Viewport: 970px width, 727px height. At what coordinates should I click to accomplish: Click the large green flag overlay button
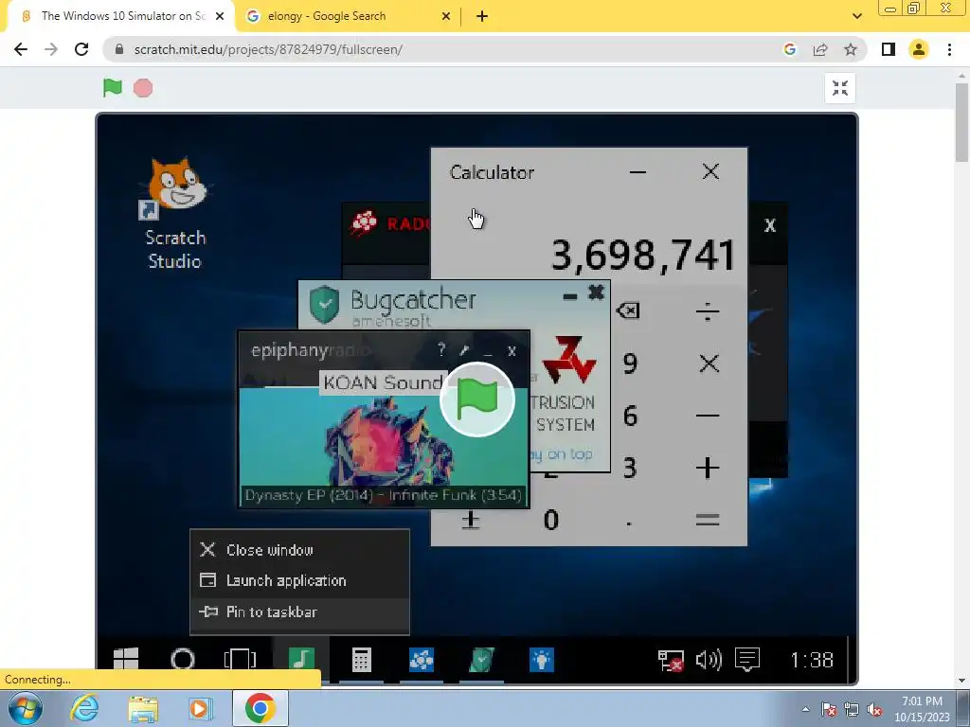[x=477, y=399]
